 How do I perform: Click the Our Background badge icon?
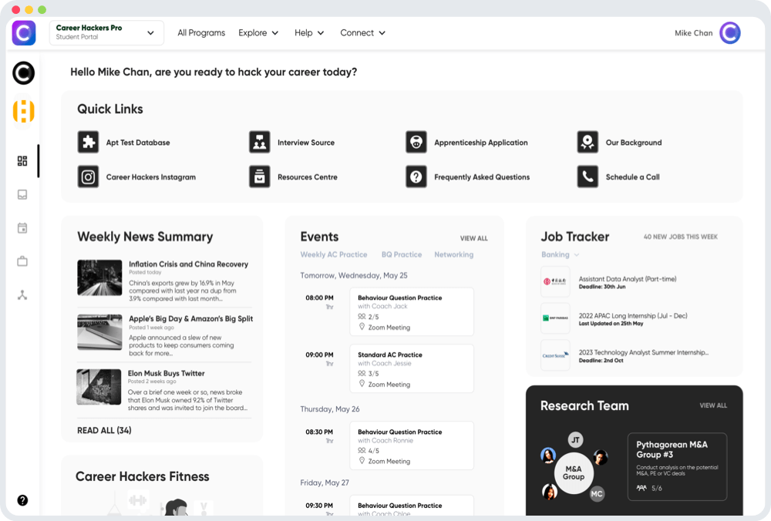pos(588,143)
